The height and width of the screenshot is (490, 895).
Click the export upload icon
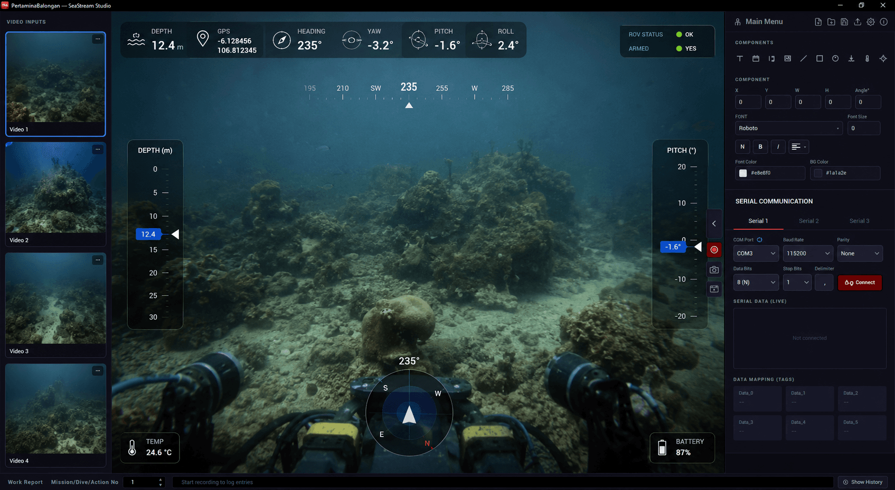coord(858,22)
